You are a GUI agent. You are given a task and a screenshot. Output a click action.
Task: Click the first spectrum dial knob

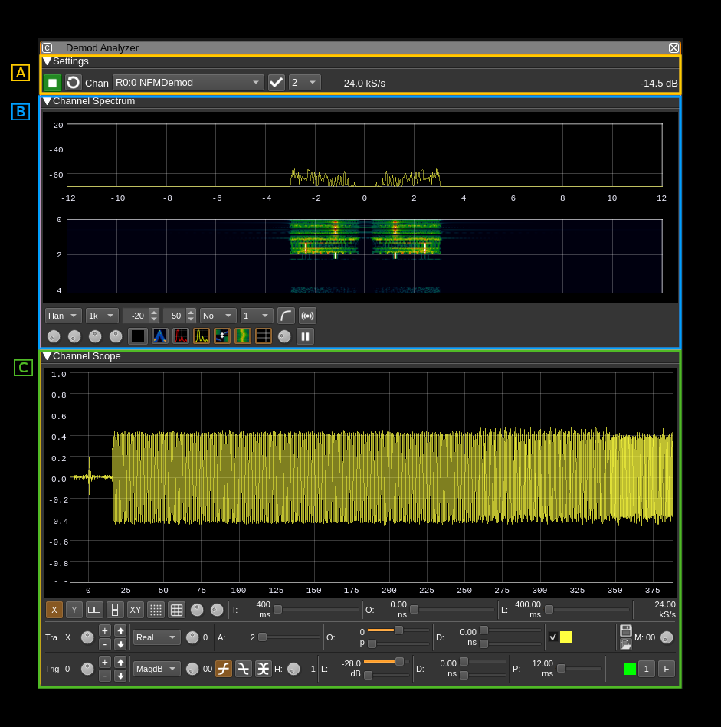pos(54,336)
